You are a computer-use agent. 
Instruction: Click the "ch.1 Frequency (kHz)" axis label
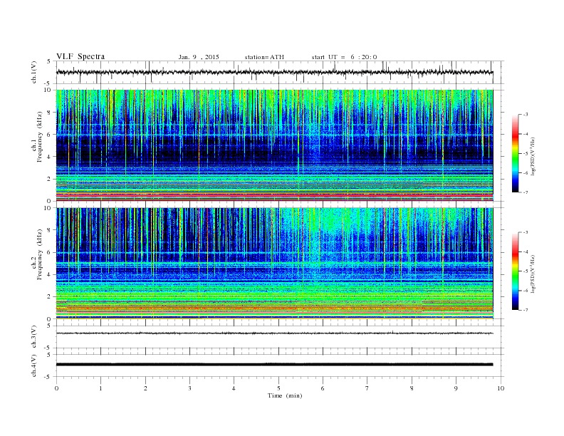click(x=37, y=137)
